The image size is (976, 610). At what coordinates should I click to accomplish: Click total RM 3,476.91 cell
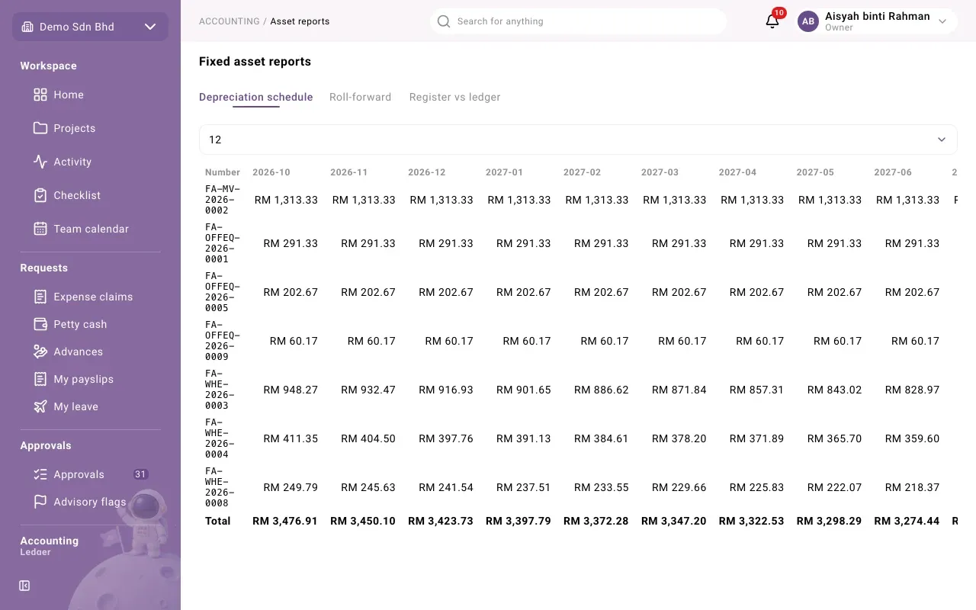click(x=285, y=521)
